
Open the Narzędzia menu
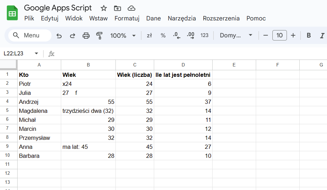(x=182, y=18)
